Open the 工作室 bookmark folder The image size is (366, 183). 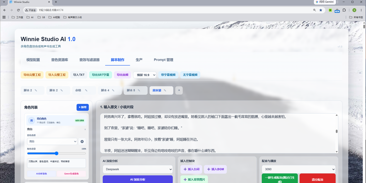point(18,17)
